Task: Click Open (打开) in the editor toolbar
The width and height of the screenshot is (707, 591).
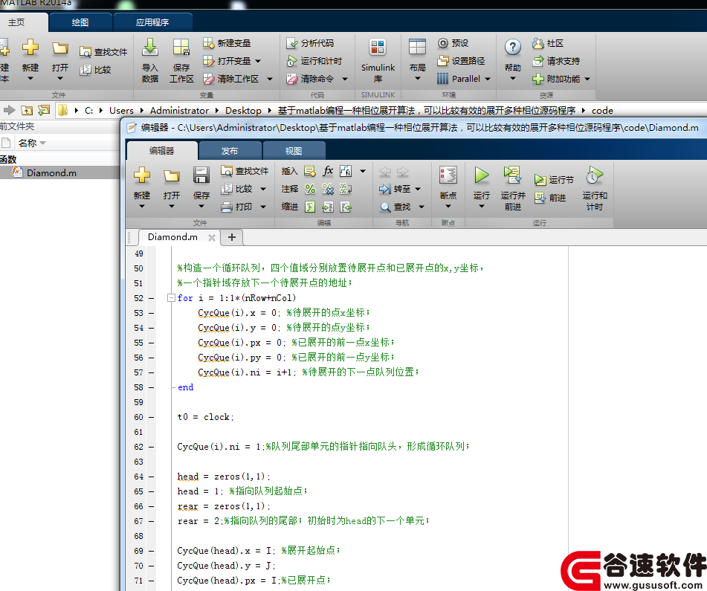Action: click(171, 187)
